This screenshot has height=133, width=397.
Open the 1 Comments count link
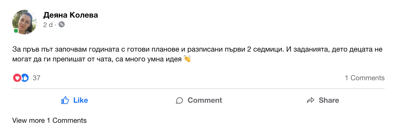coord(365,78)
